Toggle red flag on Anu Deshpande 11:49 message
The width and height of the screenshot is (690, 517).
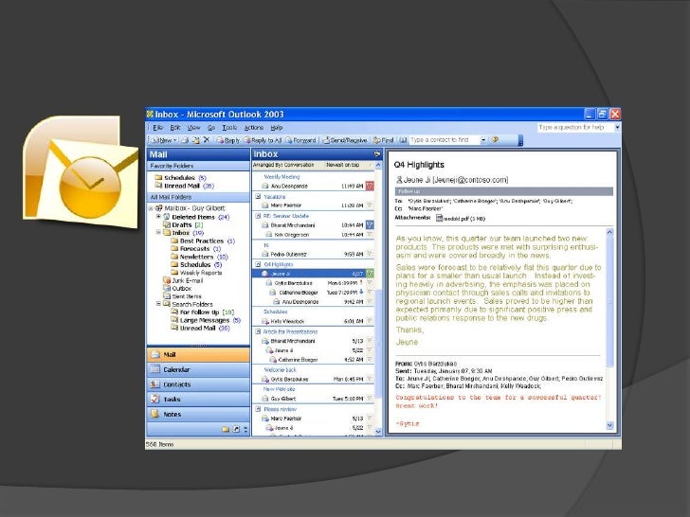[370, 186]
